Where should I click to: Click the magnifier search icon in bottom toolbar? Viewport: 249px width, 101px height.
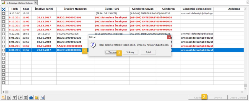click(3, 98)
